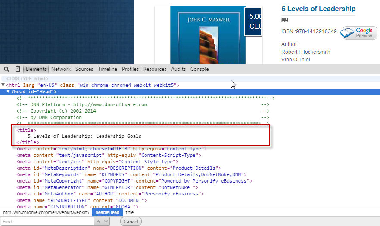Open the Google Preview book button
This screenshot has width=380, height=226.
coord(358,33)
